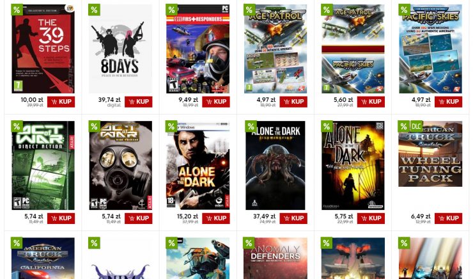
Task: Open Alone in the Dark New Nightmare cover
Action: click(353, 166)
